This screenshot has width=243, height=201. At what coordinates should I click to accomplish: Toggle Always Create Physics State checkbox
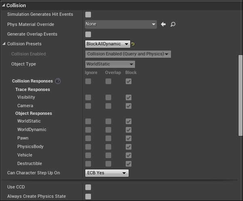pyautogui.click(x=88, y=197)
